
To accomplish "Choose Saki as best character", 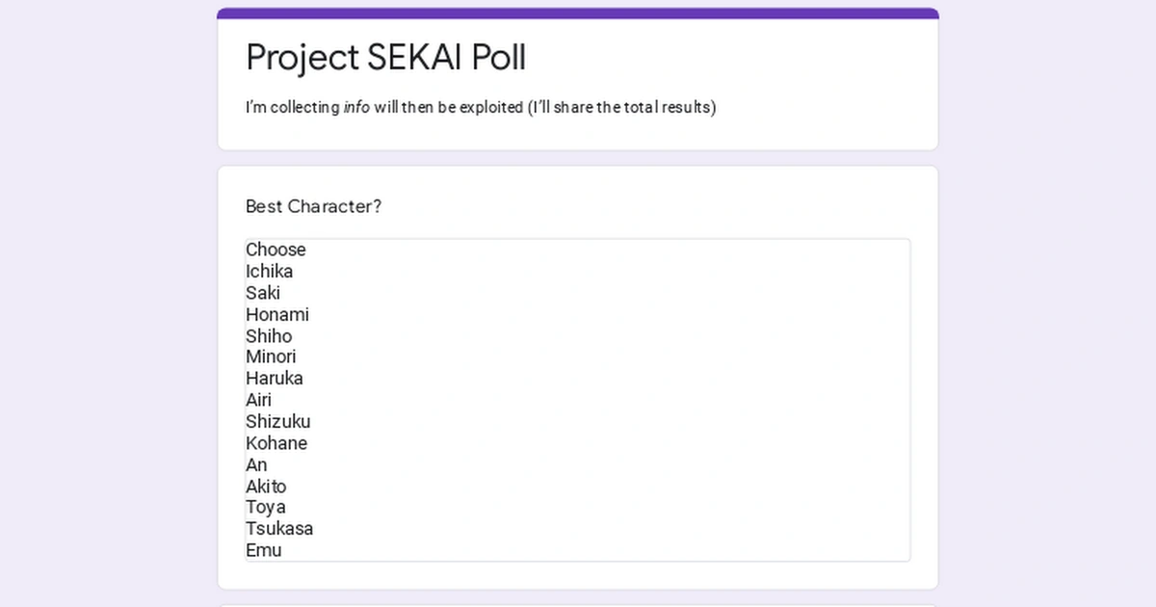I will 263,293.
